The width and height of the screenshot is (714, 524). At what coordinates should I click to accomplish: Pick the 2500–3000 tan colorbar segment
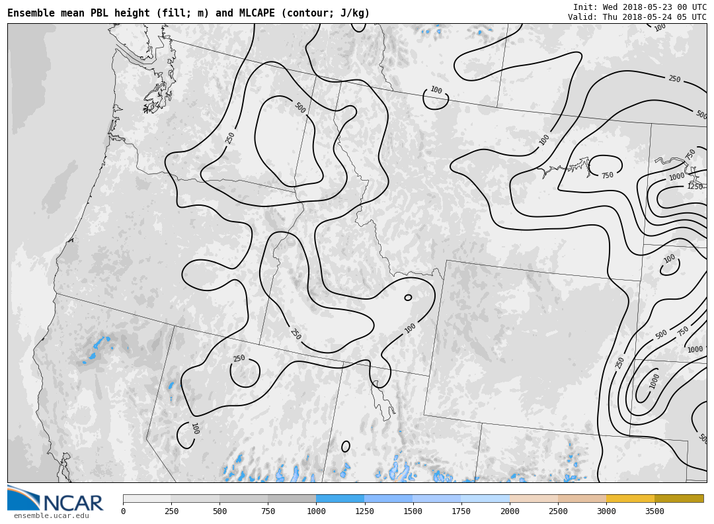pos(582,498)
